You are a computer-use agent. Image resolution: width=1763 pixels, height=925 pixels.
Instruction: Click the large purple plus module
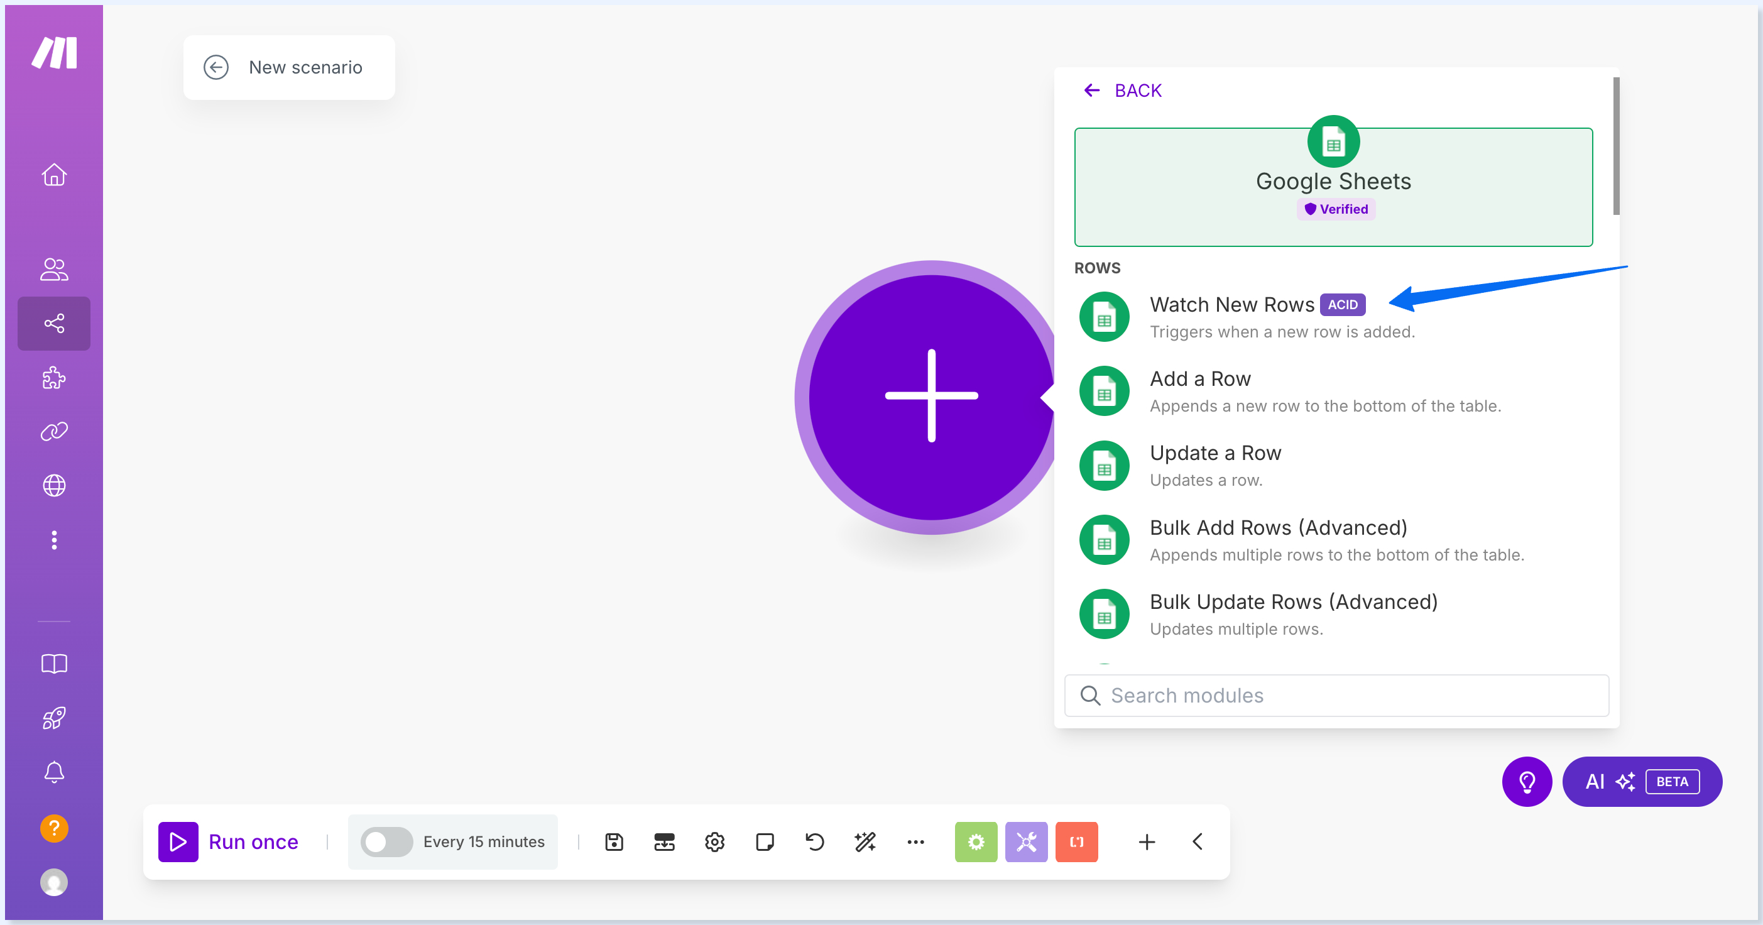[931, 397]
